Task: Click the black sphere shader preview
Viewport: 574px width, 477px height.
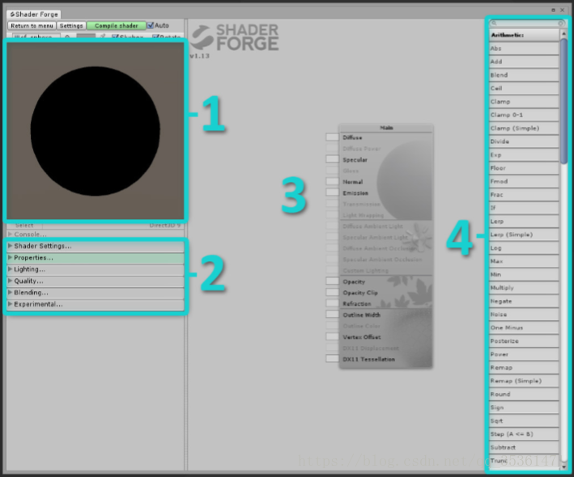Action: (x=96, y=131)
